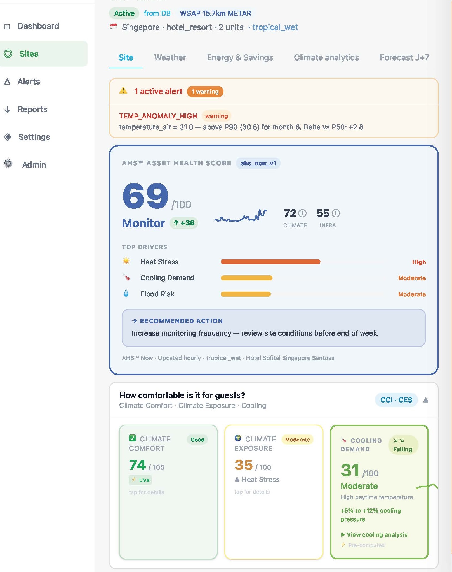Click the from DB label
This screenshot has width=452, height=572.
coord(157,13)
